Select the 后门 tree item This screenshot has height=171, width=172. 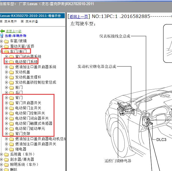pos(19,92)
